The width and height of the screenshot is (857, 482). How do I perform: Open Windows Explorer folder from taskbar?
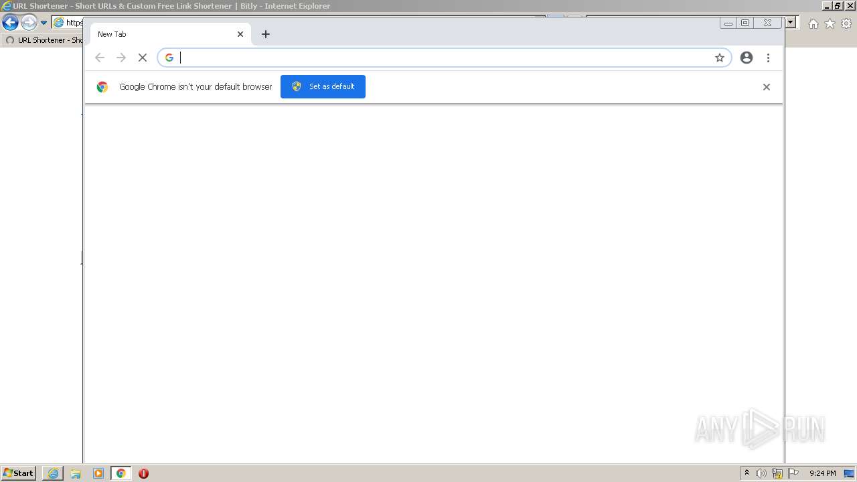76,473
